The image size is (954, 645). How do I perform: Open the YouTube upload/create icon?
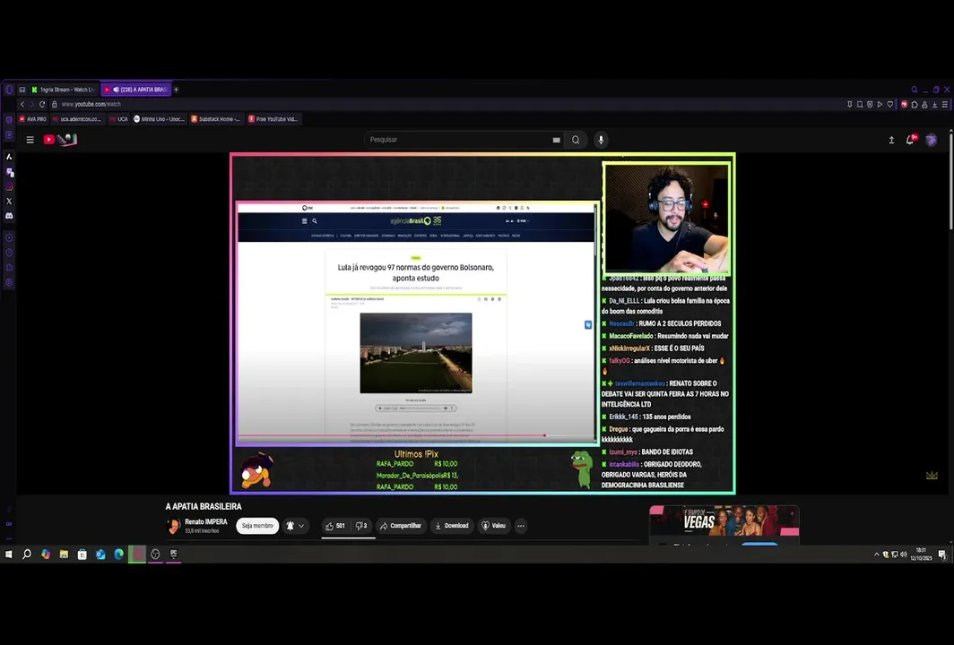click(891, 140)
